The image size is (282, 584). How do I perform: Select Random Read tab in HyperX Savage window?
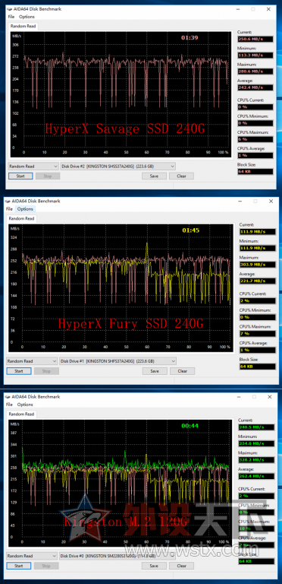point(23,26)
